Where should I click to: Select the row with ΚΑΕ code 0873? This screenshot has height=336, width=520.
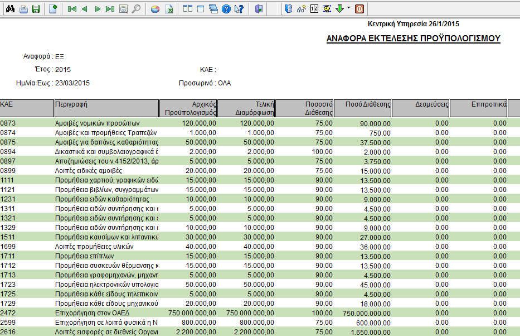(x=260, y=123)
